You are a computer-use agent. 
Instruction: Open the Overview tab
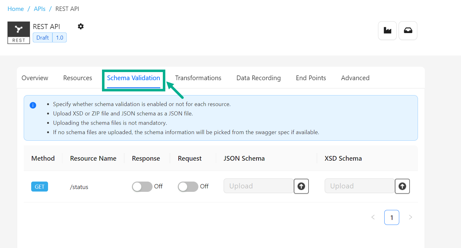35,78
